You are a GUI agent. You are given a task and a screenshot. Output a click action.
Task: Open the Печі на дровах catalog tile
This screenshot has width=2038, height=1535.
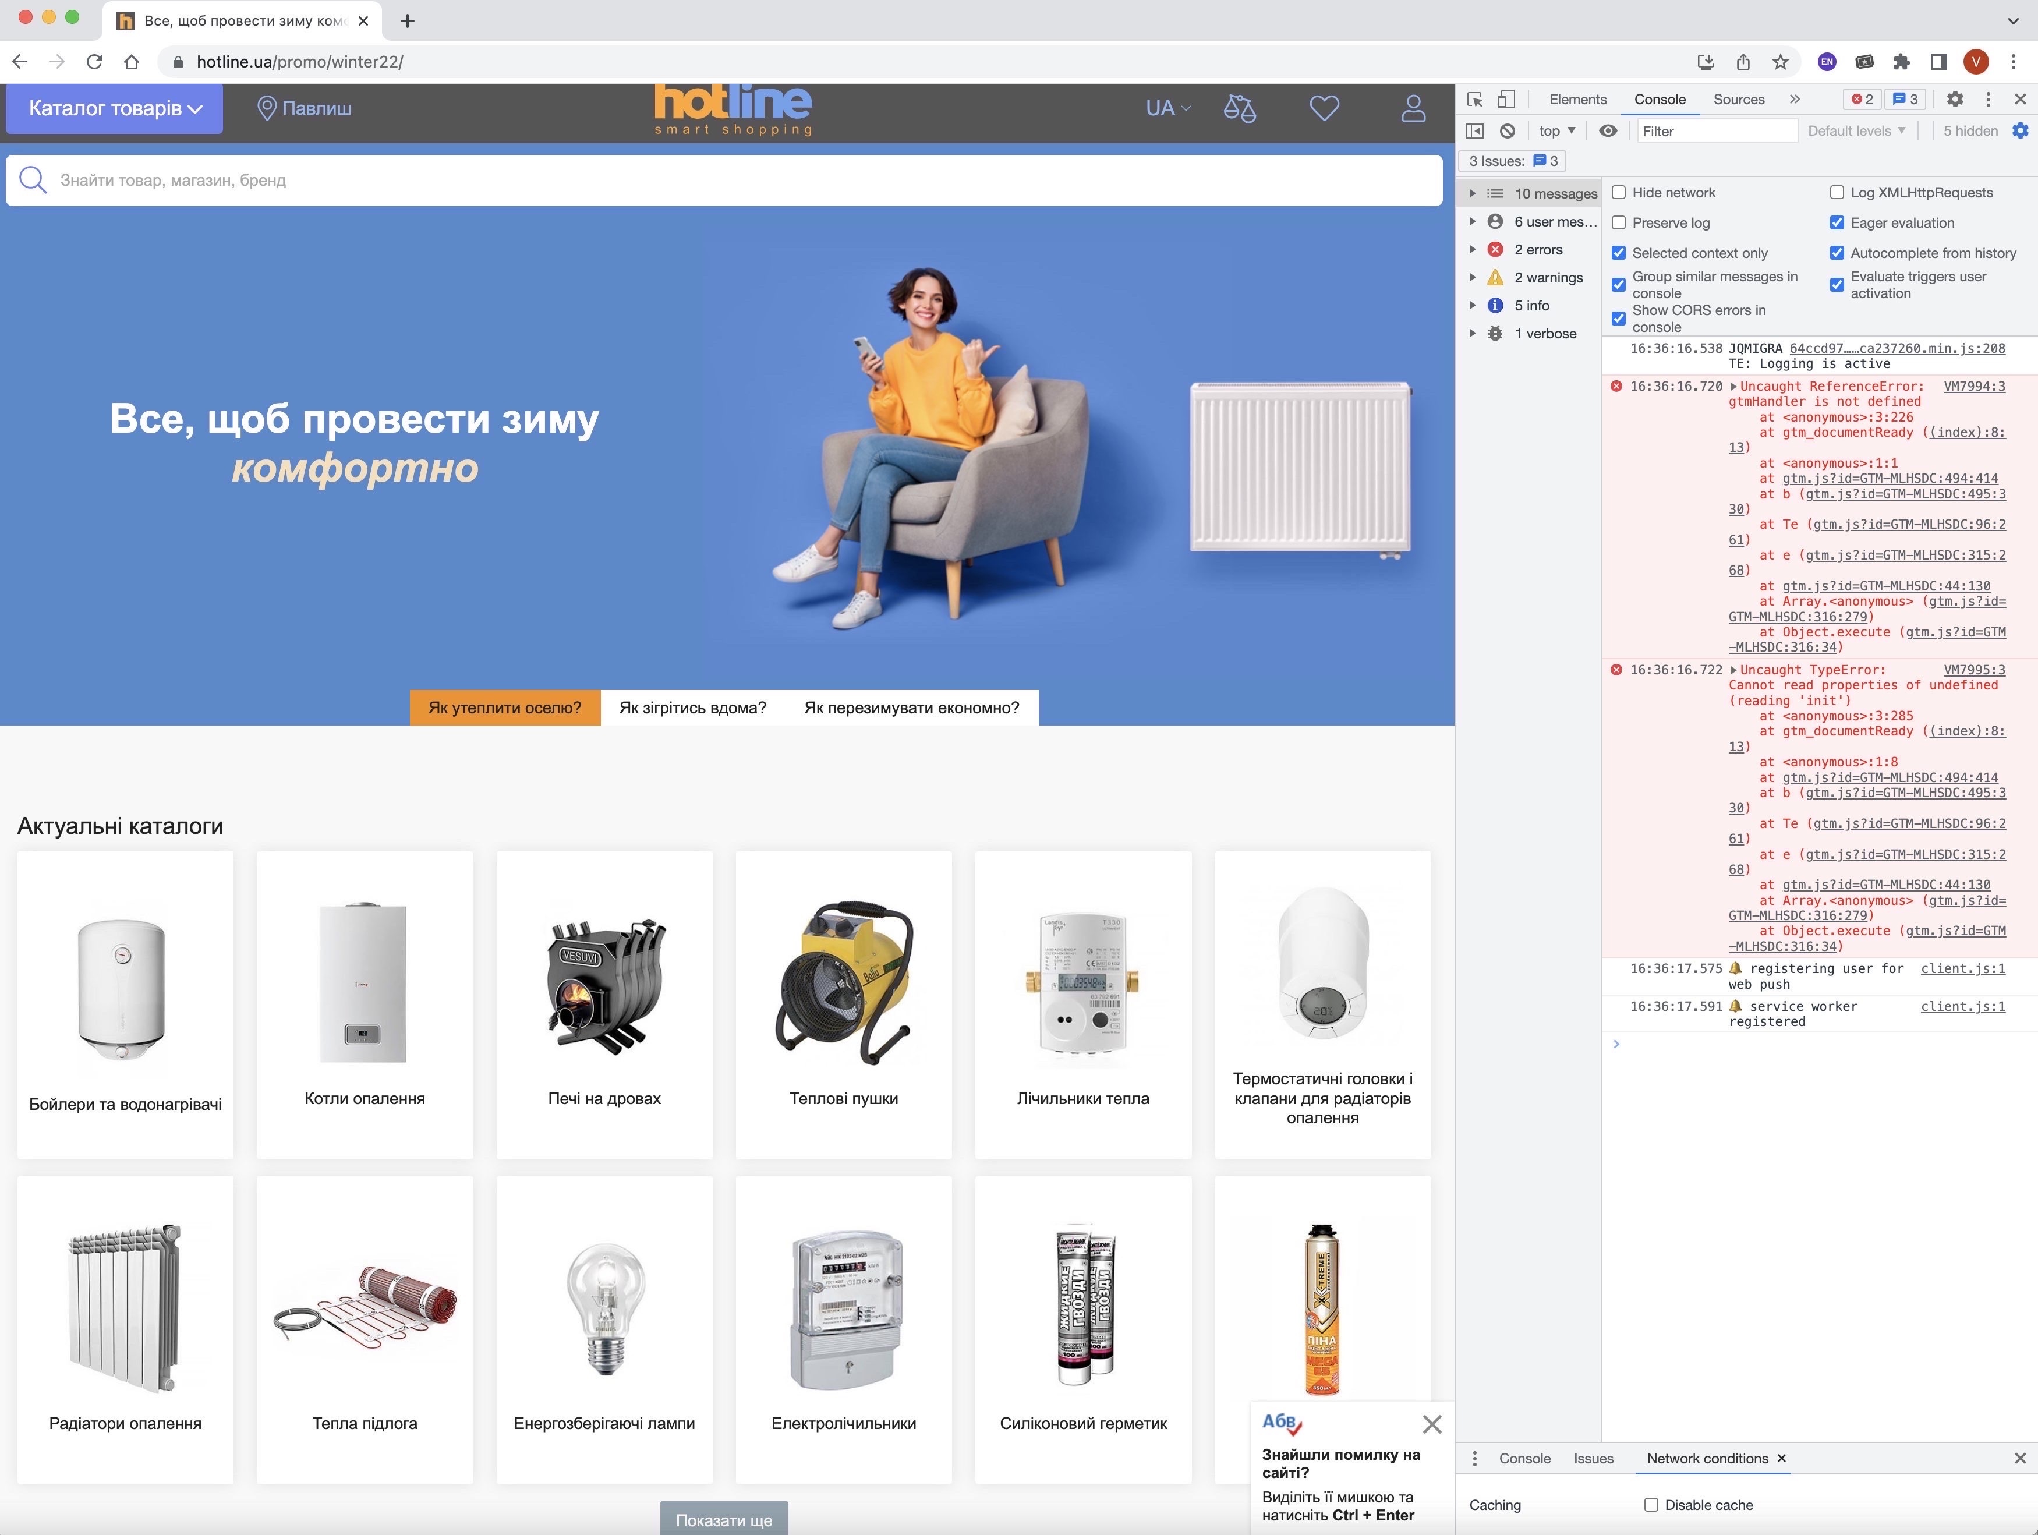click(x=603, y=1005)
